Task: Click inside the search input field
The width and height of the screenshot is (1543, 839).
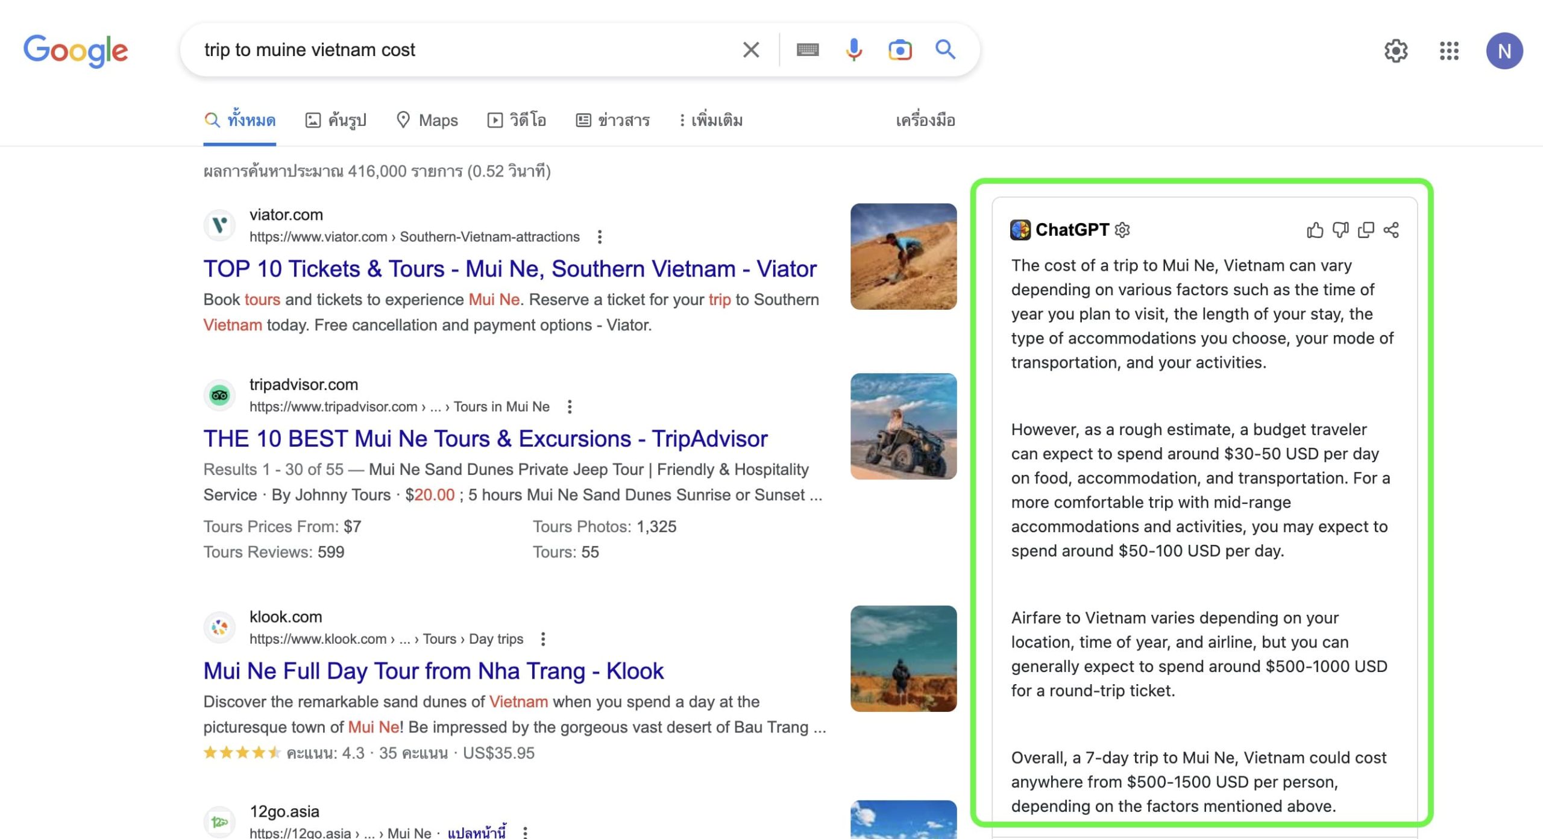Action: click(x=422, y=49)
